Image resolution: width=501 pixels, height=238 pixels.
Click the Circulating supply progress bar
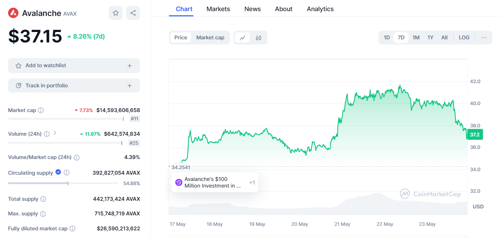(63, 183)
